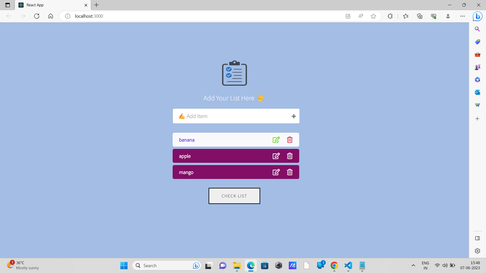Delete the apple item
486x273 pixels.
click(290, 156)
